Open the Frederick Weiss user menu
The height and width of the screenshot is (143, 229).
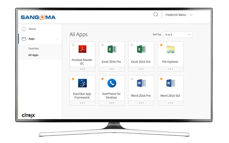179,15
